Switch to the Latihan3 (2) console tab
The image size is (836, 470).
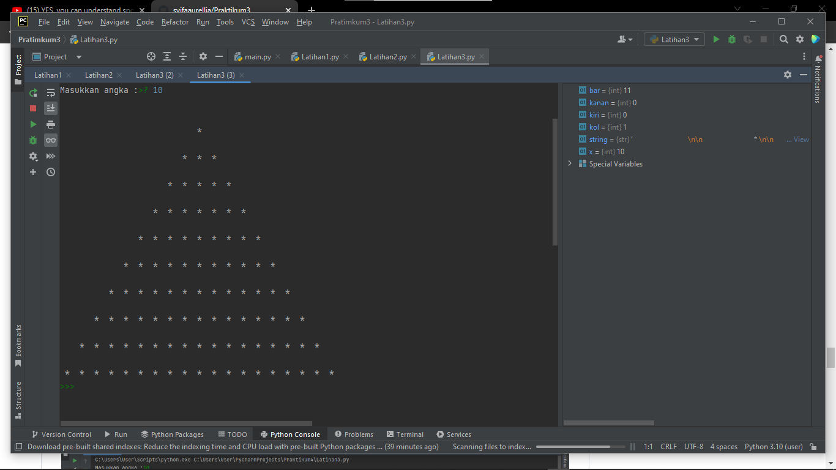[x=155, y=75]
